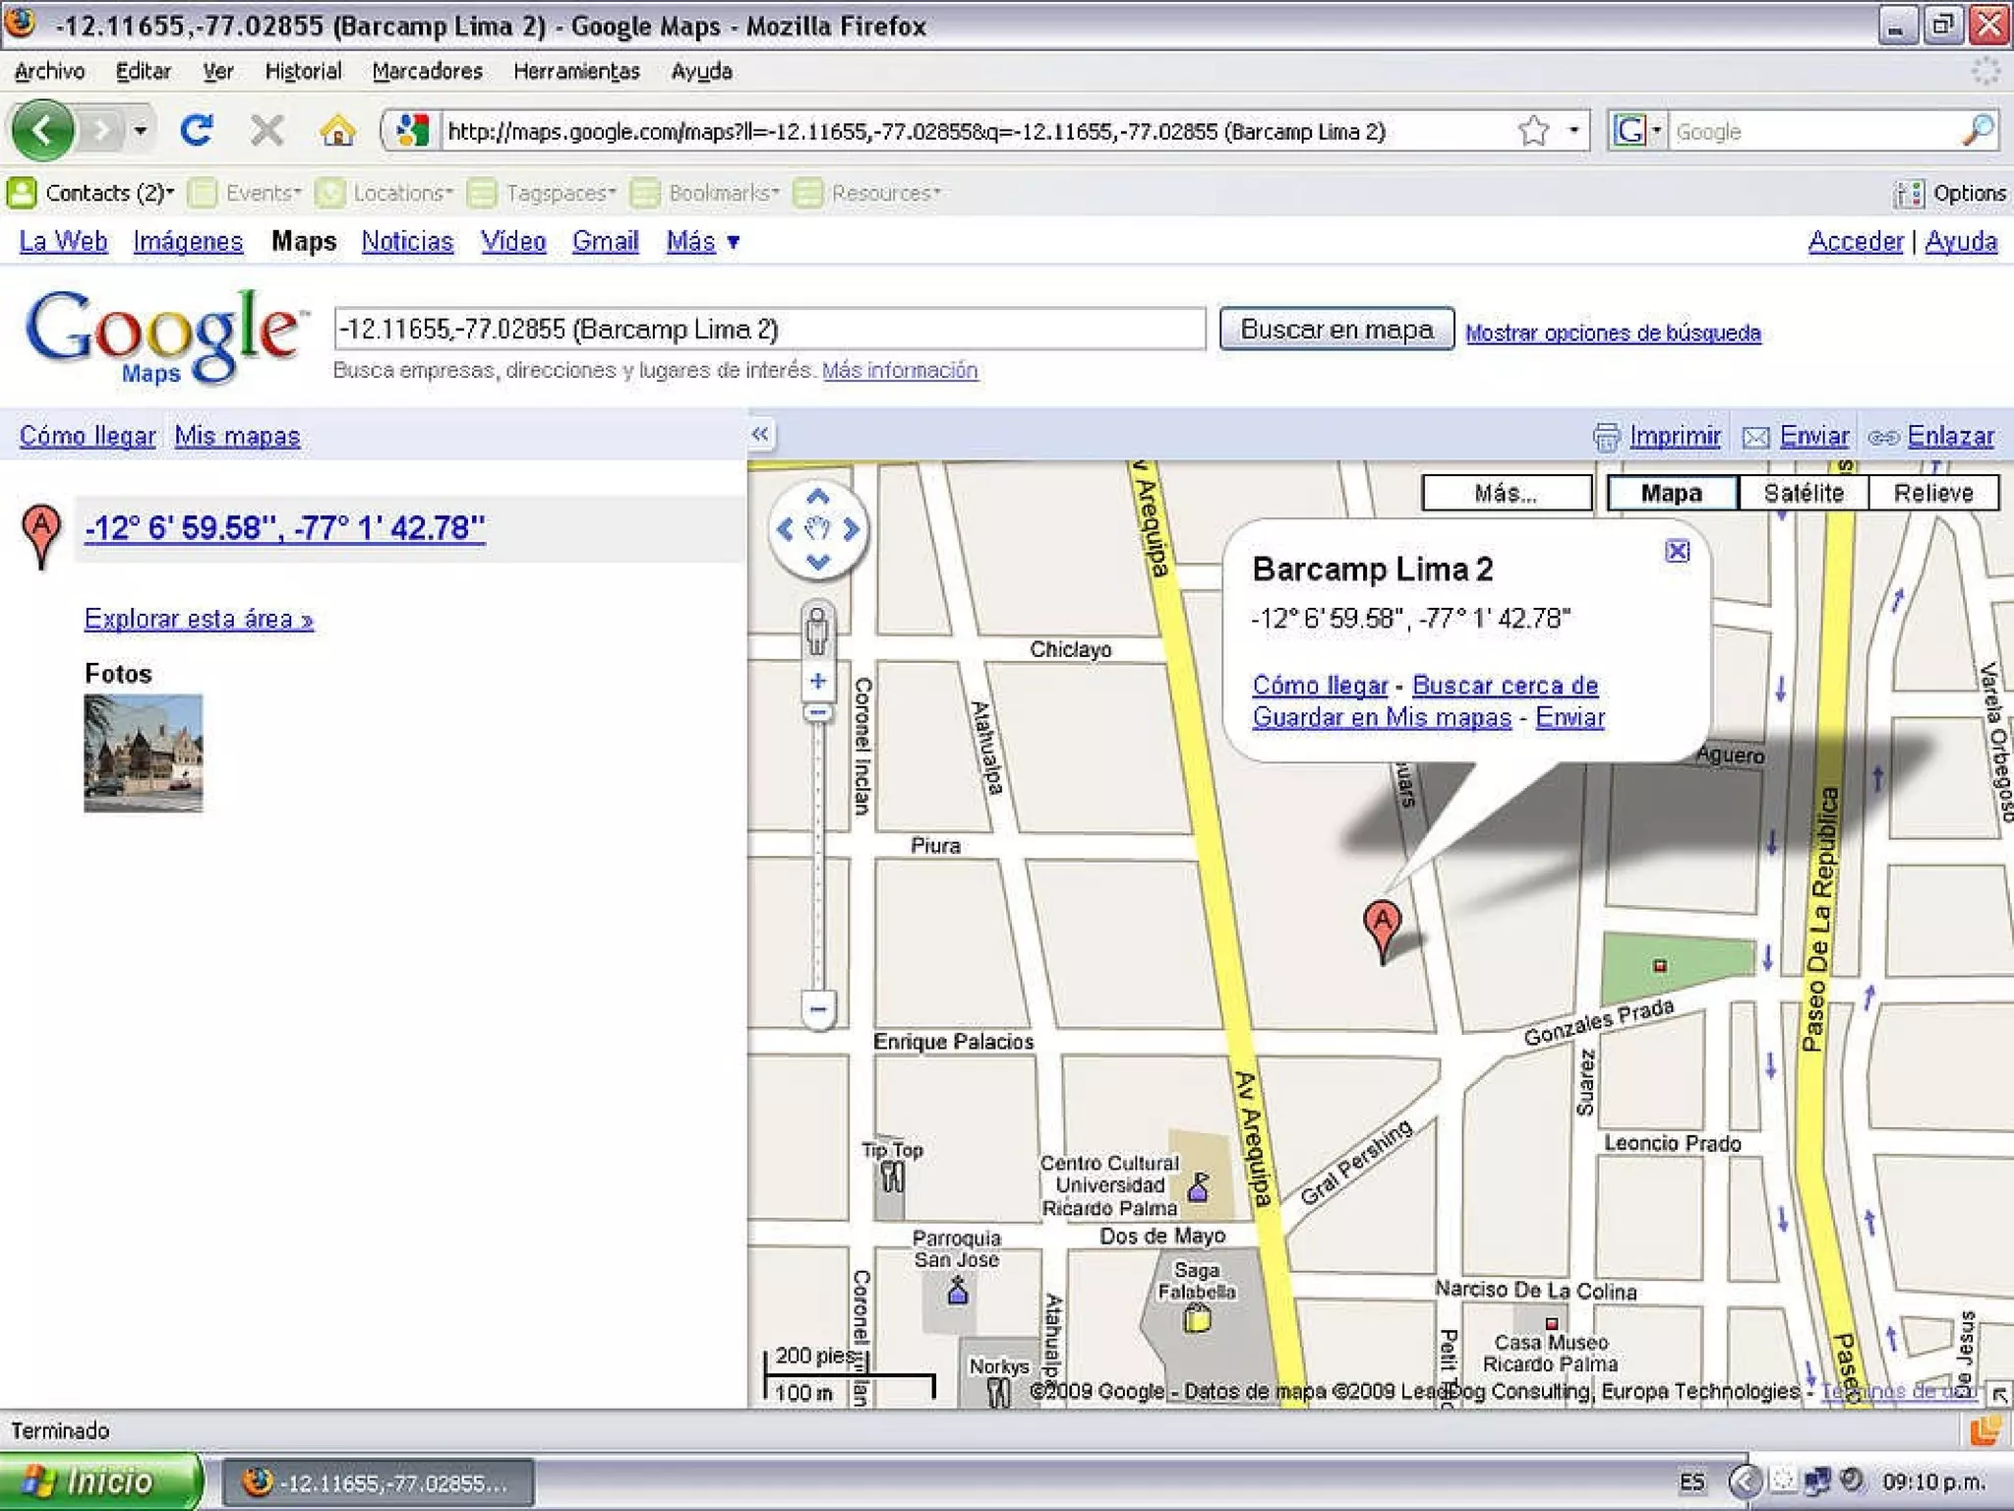Expand the Más menu in Google bar

(702, 241)
